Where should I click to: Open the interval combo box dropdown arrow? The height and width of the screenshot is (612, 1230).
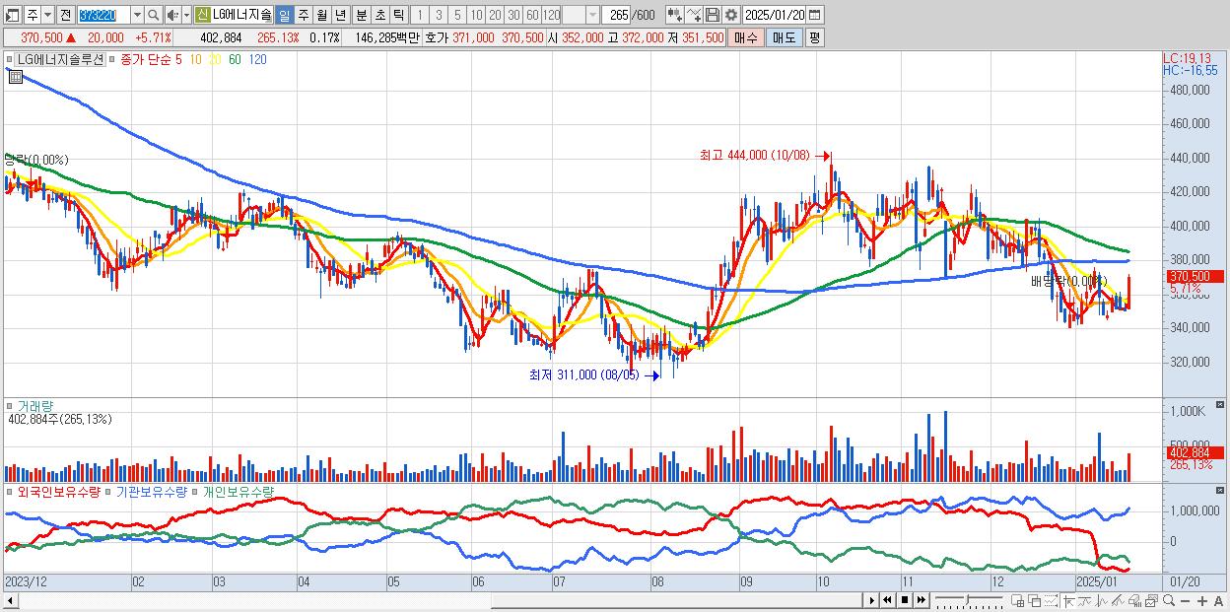pyautogui.click(x=592, y=16)
